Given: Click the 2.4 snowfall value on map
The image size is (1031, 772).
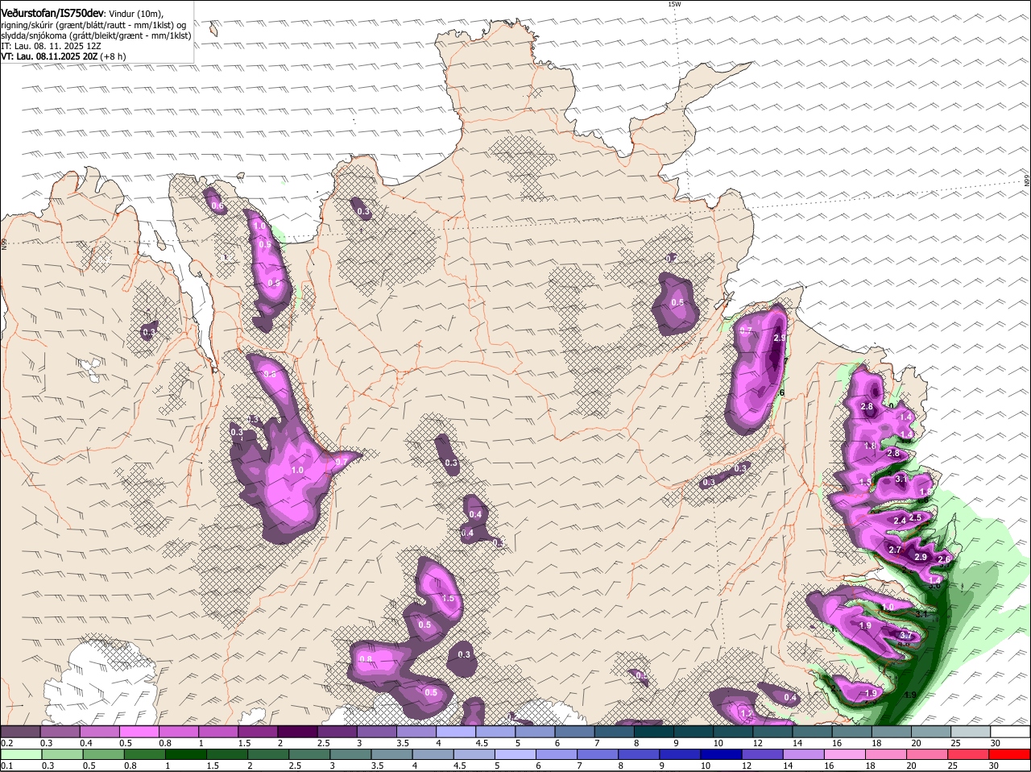Looking at the screenshot, I should click(x=900, y=521).
